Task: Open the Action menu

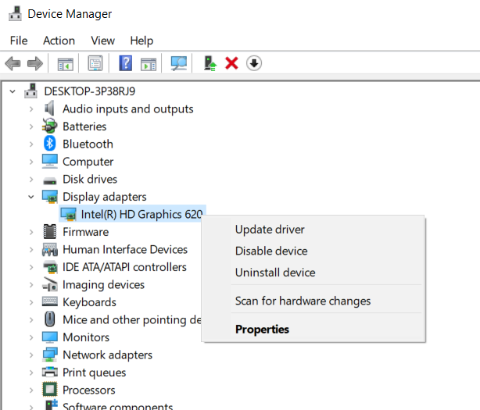Action: click(59, 41)
